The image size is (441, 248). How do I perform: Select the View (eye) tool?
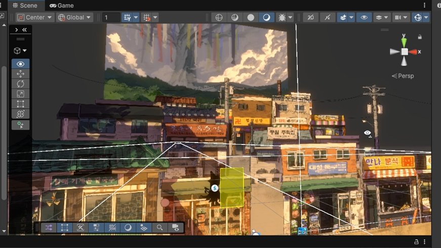[21, 64]
